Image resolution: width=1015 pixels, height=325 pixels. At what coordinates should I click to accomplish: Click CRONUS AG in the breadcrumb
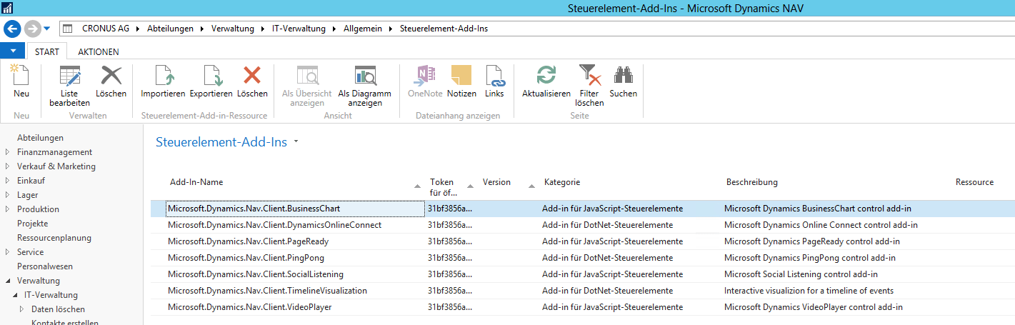[x=107, y=29]
